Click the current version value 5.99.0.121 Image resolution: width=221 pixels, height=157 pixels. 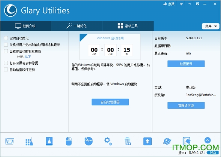click(194, 38)
